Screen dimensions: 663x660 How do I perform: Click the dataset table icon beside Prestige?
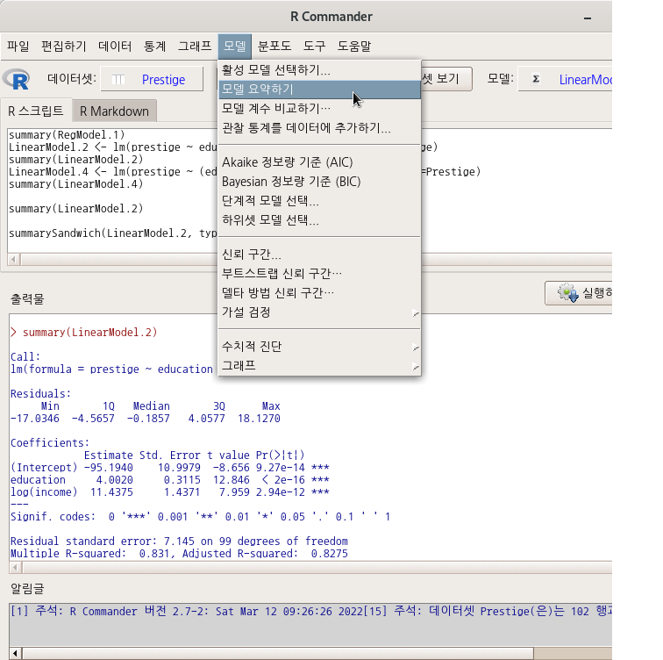point(118,80)
